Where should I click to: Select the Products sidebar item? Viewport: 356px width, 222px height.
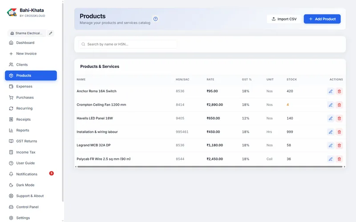coord(31,75)
